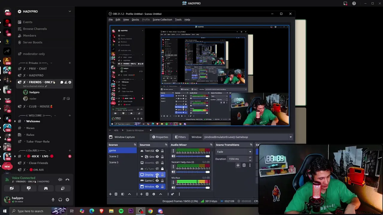The image size is (383, 215).
Task: Open the Scene Collection menu in OBS
Action: tap(162, 20)
